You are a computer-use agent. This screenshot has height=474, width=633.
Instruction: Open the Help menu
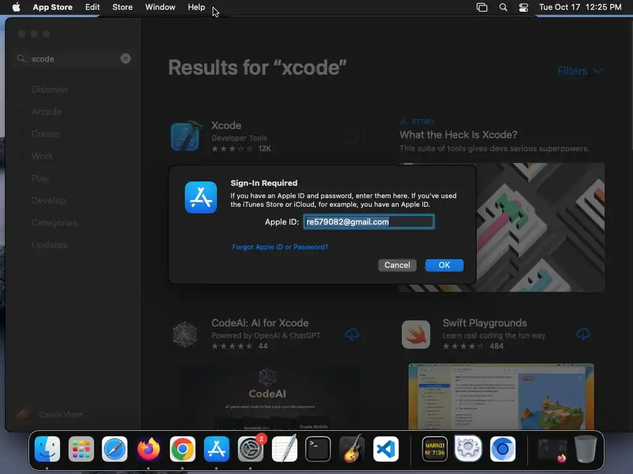click(196, 7)
